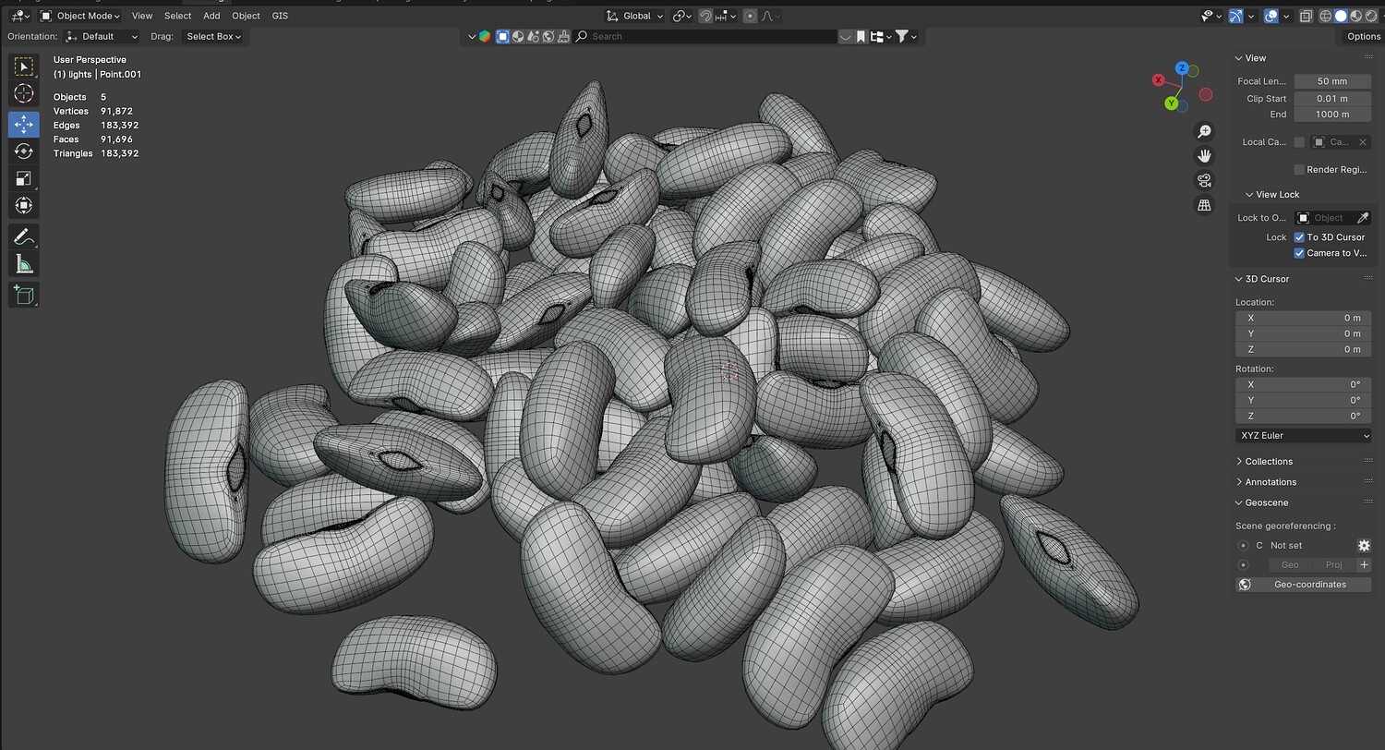Activate the 3D Cursor tool
The width and height of the screenshot is (1385, 750).
[24, 93]
